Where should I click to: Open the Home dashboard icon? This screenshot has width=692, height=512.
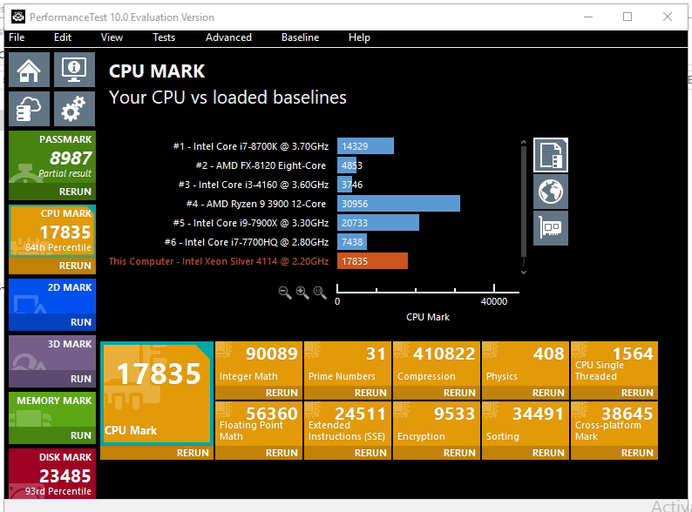29,70
